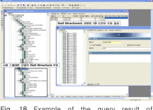Collapse the Boats tree branch
Viewport: 153px width, 110px height.
(19, 50)
